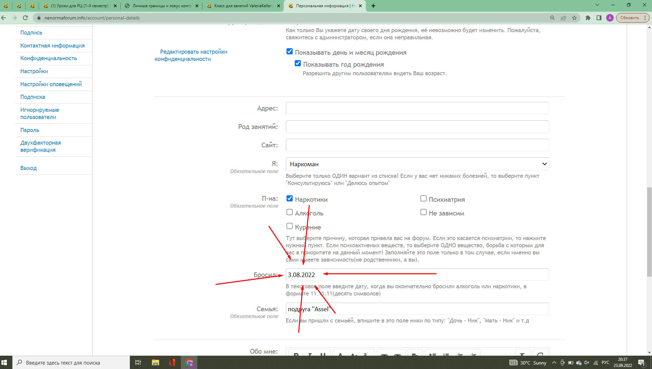Show hidden system tray icons
The image size is (652, 369).
[x=554, y=363]
